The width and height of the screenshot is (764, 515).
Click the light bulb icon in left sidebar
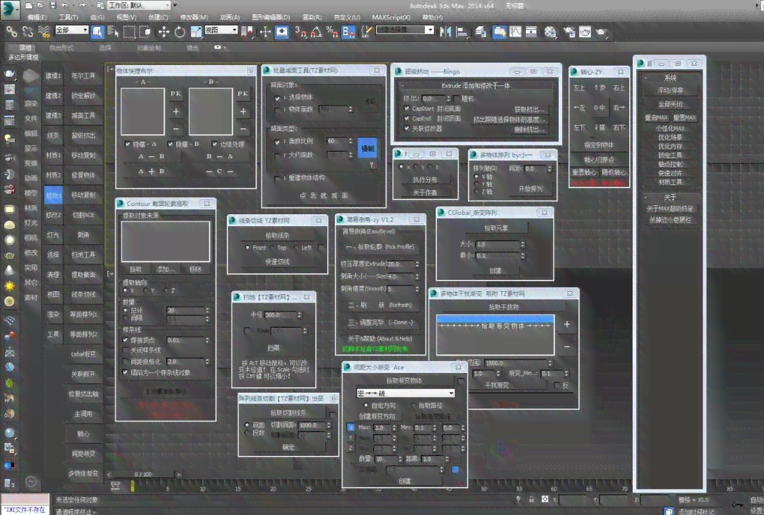(x=10, y=138)
